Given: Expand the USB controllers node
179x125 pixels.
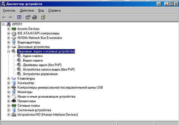Looking at the screenshot, I should 9,87.
